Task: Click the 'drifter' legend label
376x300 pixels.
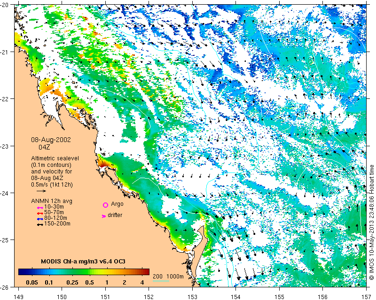Action: coord(115,215)
